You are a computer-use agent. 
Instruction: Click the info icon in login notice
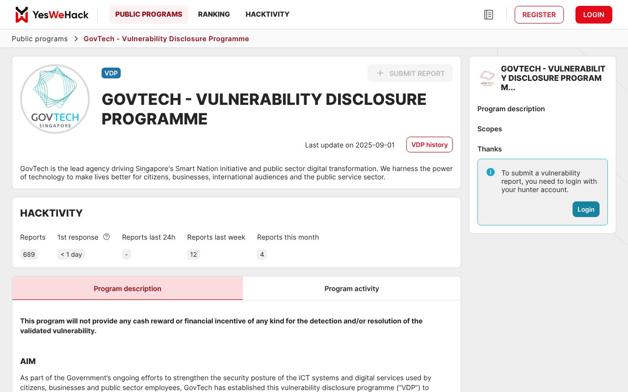pos(490,172)
